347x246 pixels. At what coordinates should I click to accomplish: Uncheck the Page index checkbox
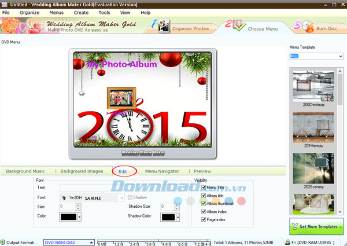pos(204,219)
